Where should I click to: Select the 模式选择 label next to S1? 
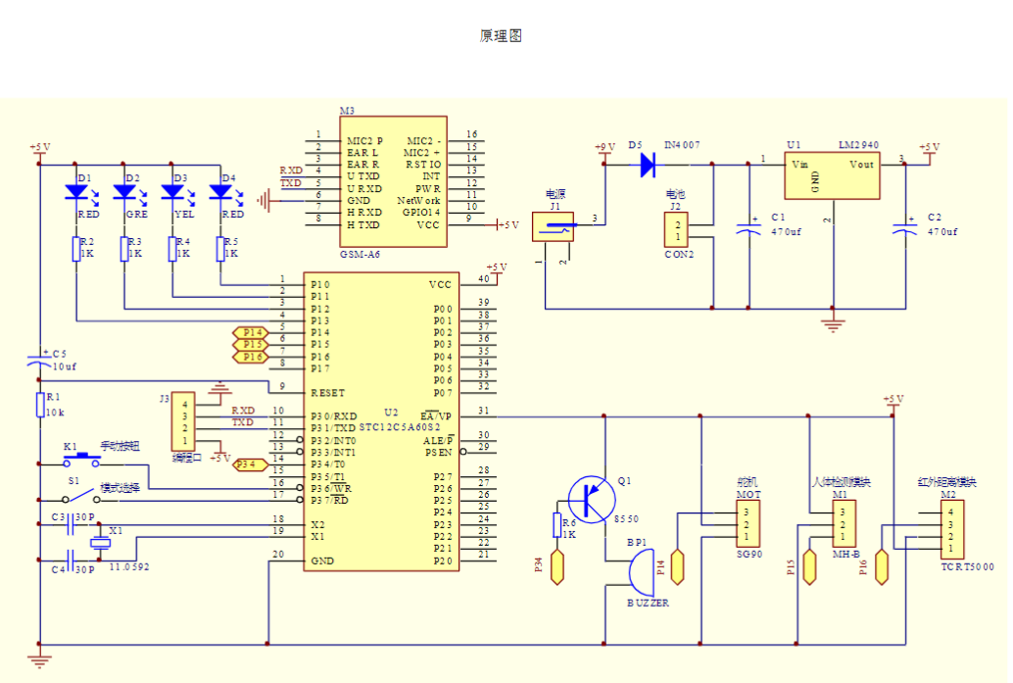(121, 489)
